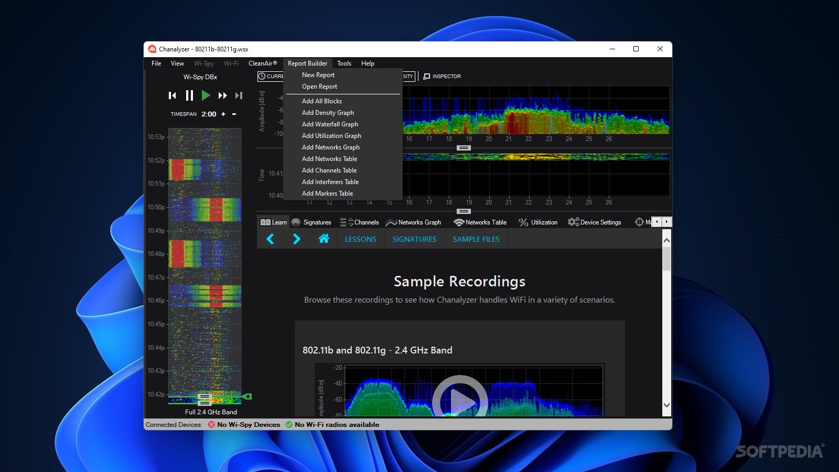Click the 'Full 2.4 GHz Band' label
The width and height of the screenshot is (839, 472).
point(211,412)
